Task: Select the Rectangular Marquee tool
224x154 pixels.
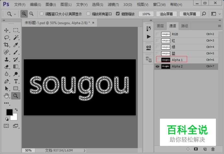Action: [16, 30]
